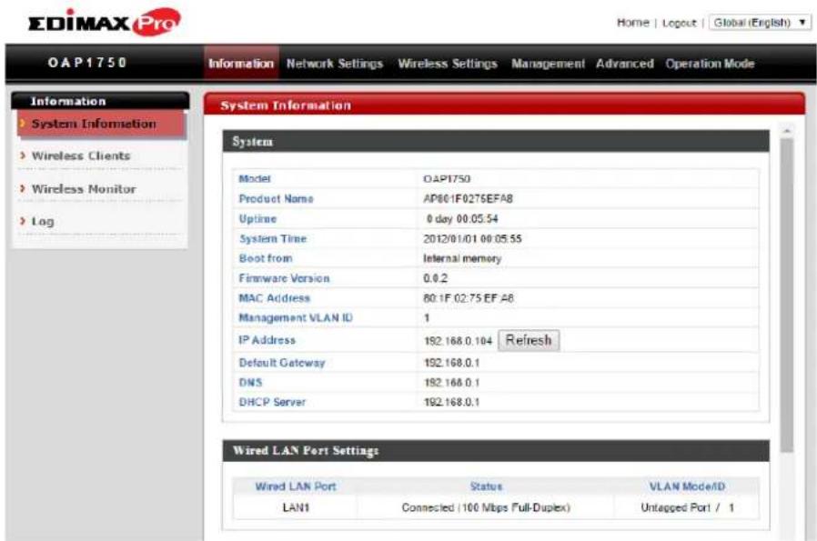Open Wireless Clients in sidebar
This screenshot has width=817, height=541.
pyautogui.click(x=81, y=155)
